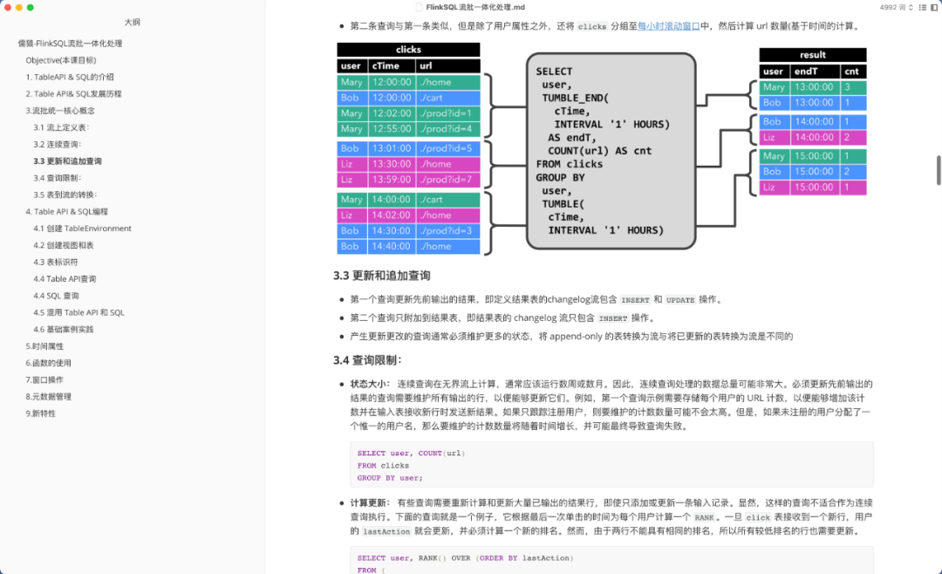Image resolution: width=942 pixels, height=574 pixels.
Task: Navigate to 3.2 连续查询 in outline
Action: tap(57, 144)
